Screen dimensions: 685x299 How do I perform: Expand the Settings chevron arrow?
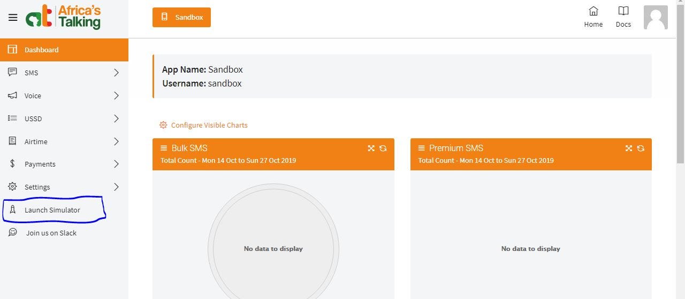116,187
